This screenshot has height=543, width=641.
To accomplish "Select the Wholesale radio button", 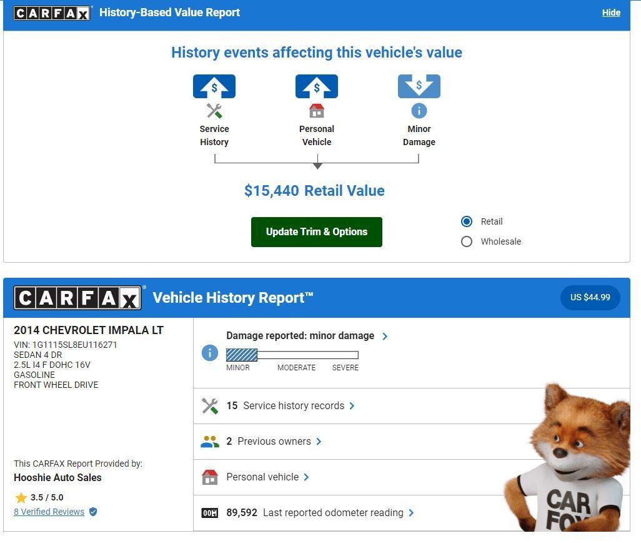I will (467, 241).
